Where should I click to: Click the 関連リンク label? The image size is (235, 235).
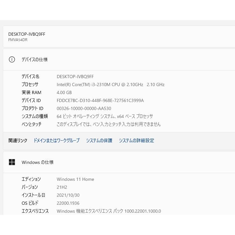tap(18, 140)
